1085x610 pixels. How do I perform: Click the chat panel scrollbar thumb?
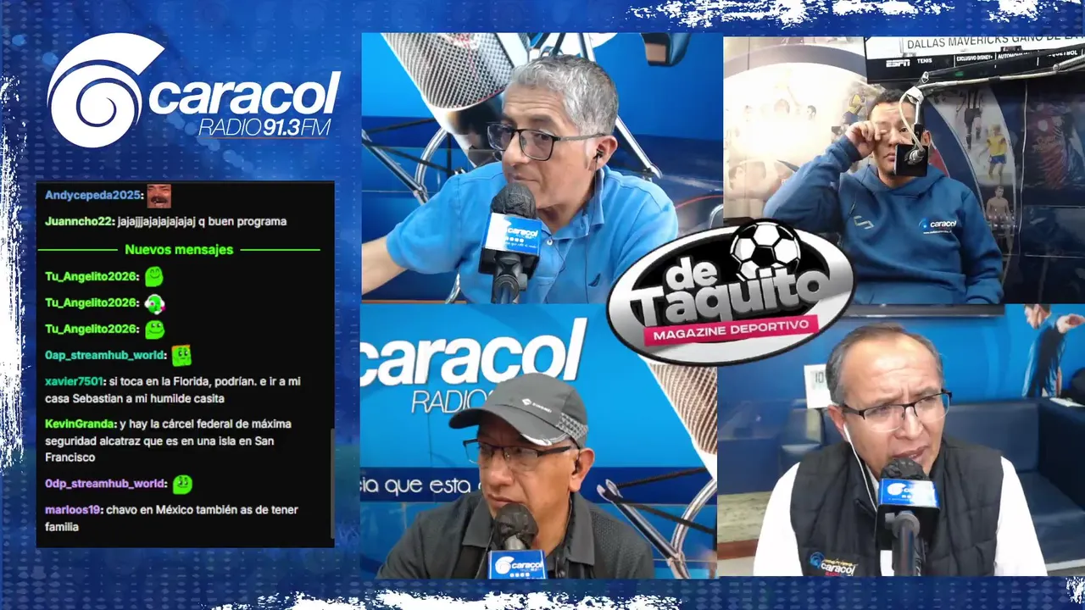331,483
